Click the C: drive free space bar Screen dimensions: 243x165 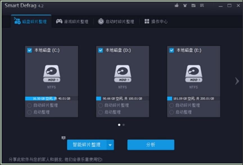[x=52, y=98]
